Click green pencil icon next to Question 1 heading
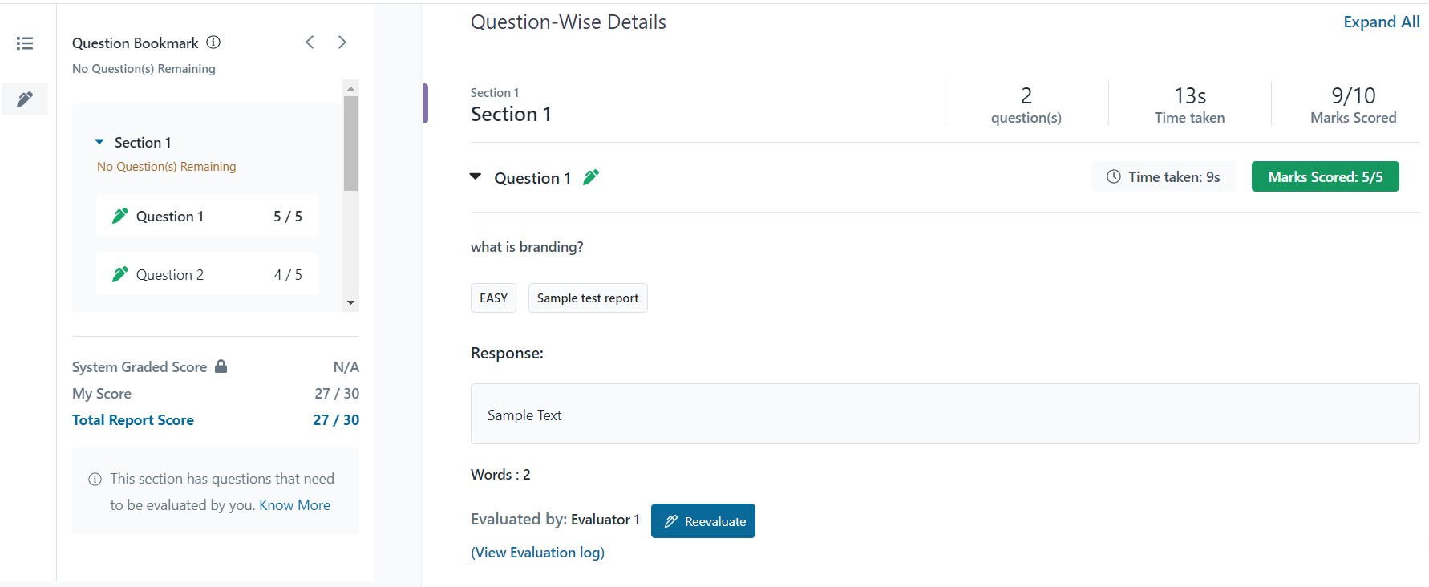 (591, 177)
